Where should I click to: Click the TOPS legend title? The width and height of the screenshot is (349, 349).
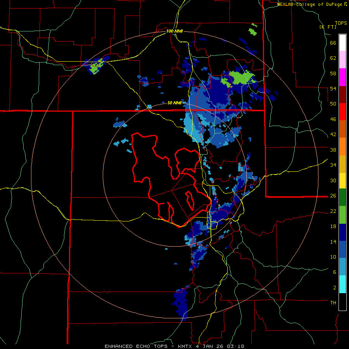[x=341, y=23]
